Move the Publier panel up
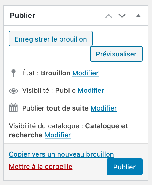The image size is (152, 185). 109,16
